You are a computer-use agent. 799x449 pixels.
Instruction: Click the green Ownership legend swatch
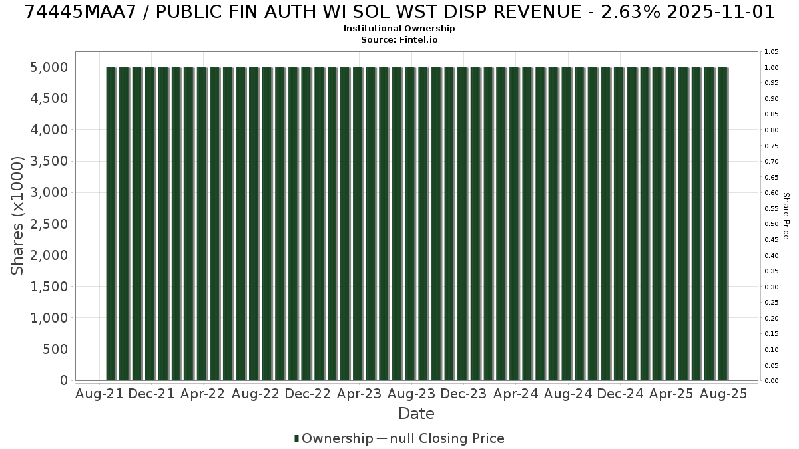point(297,438)
